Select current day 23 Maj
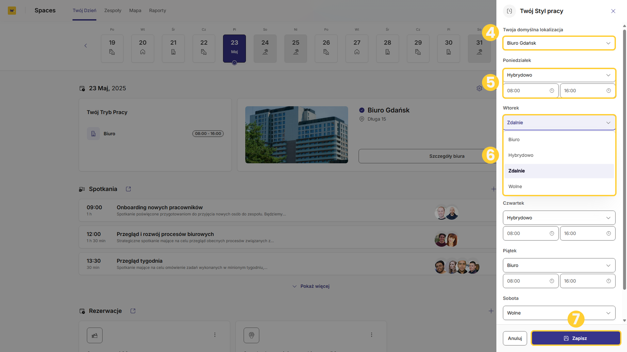 pos(234,48)
